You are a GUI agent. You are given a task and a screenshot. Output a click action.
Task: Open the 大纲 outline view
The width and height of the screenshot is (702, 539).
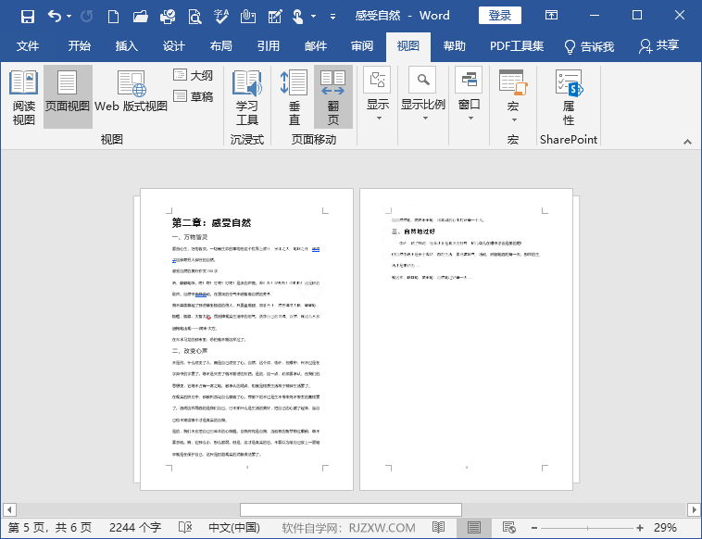[x=193, y=75]
